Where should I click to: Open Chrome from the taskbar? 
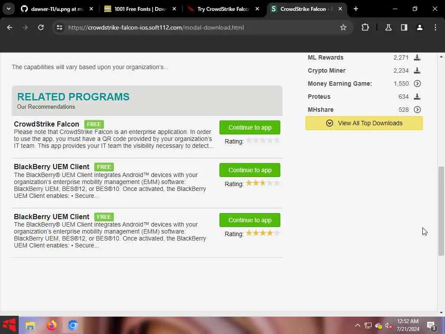[73, 325]
